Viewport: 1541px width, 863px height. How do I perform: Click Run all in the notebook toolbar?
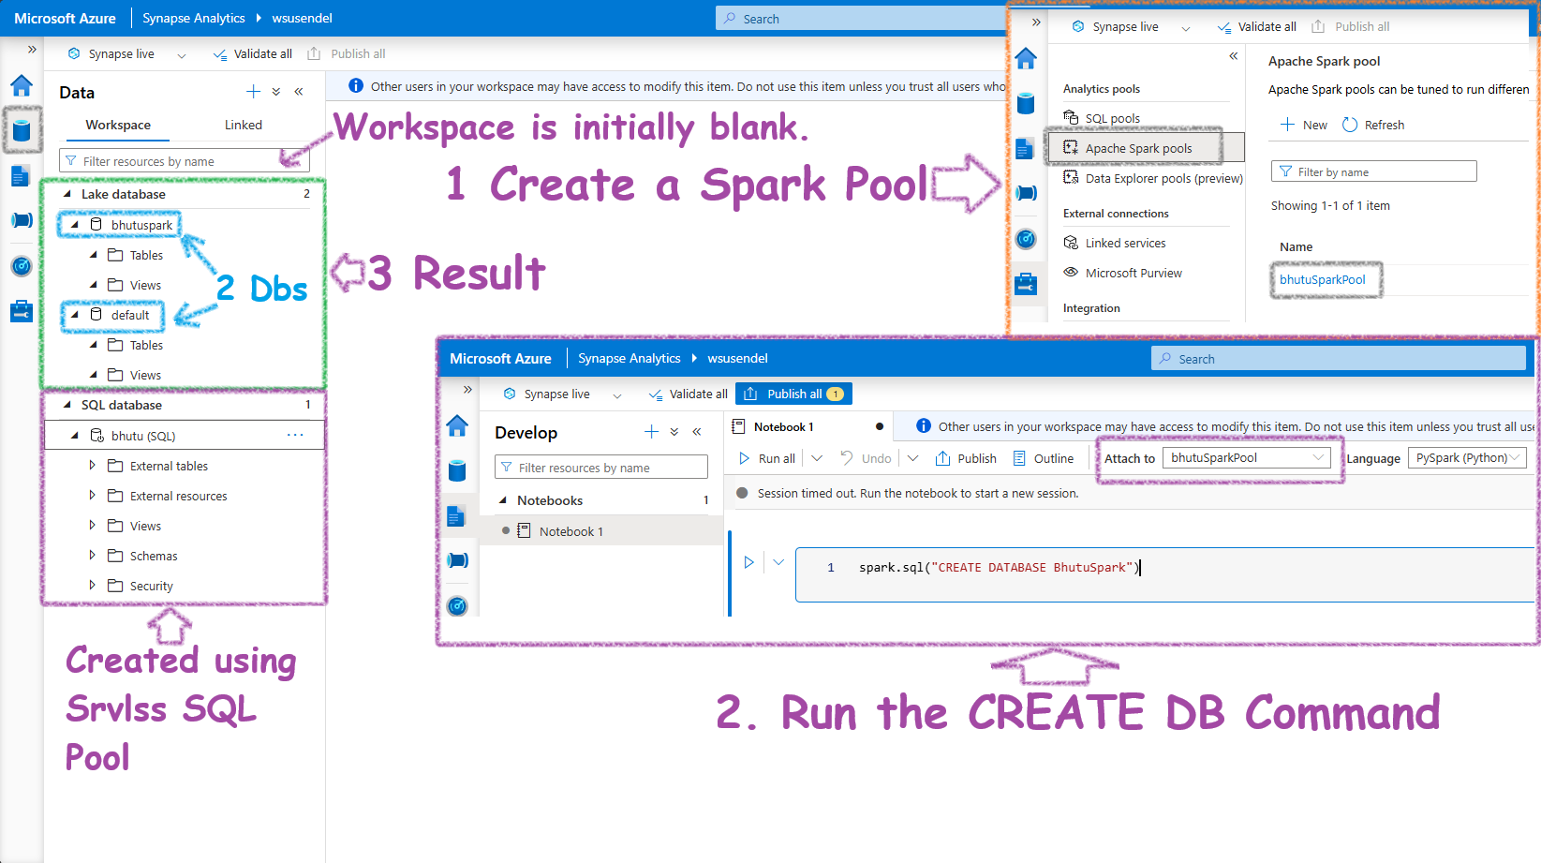point(767,458)
